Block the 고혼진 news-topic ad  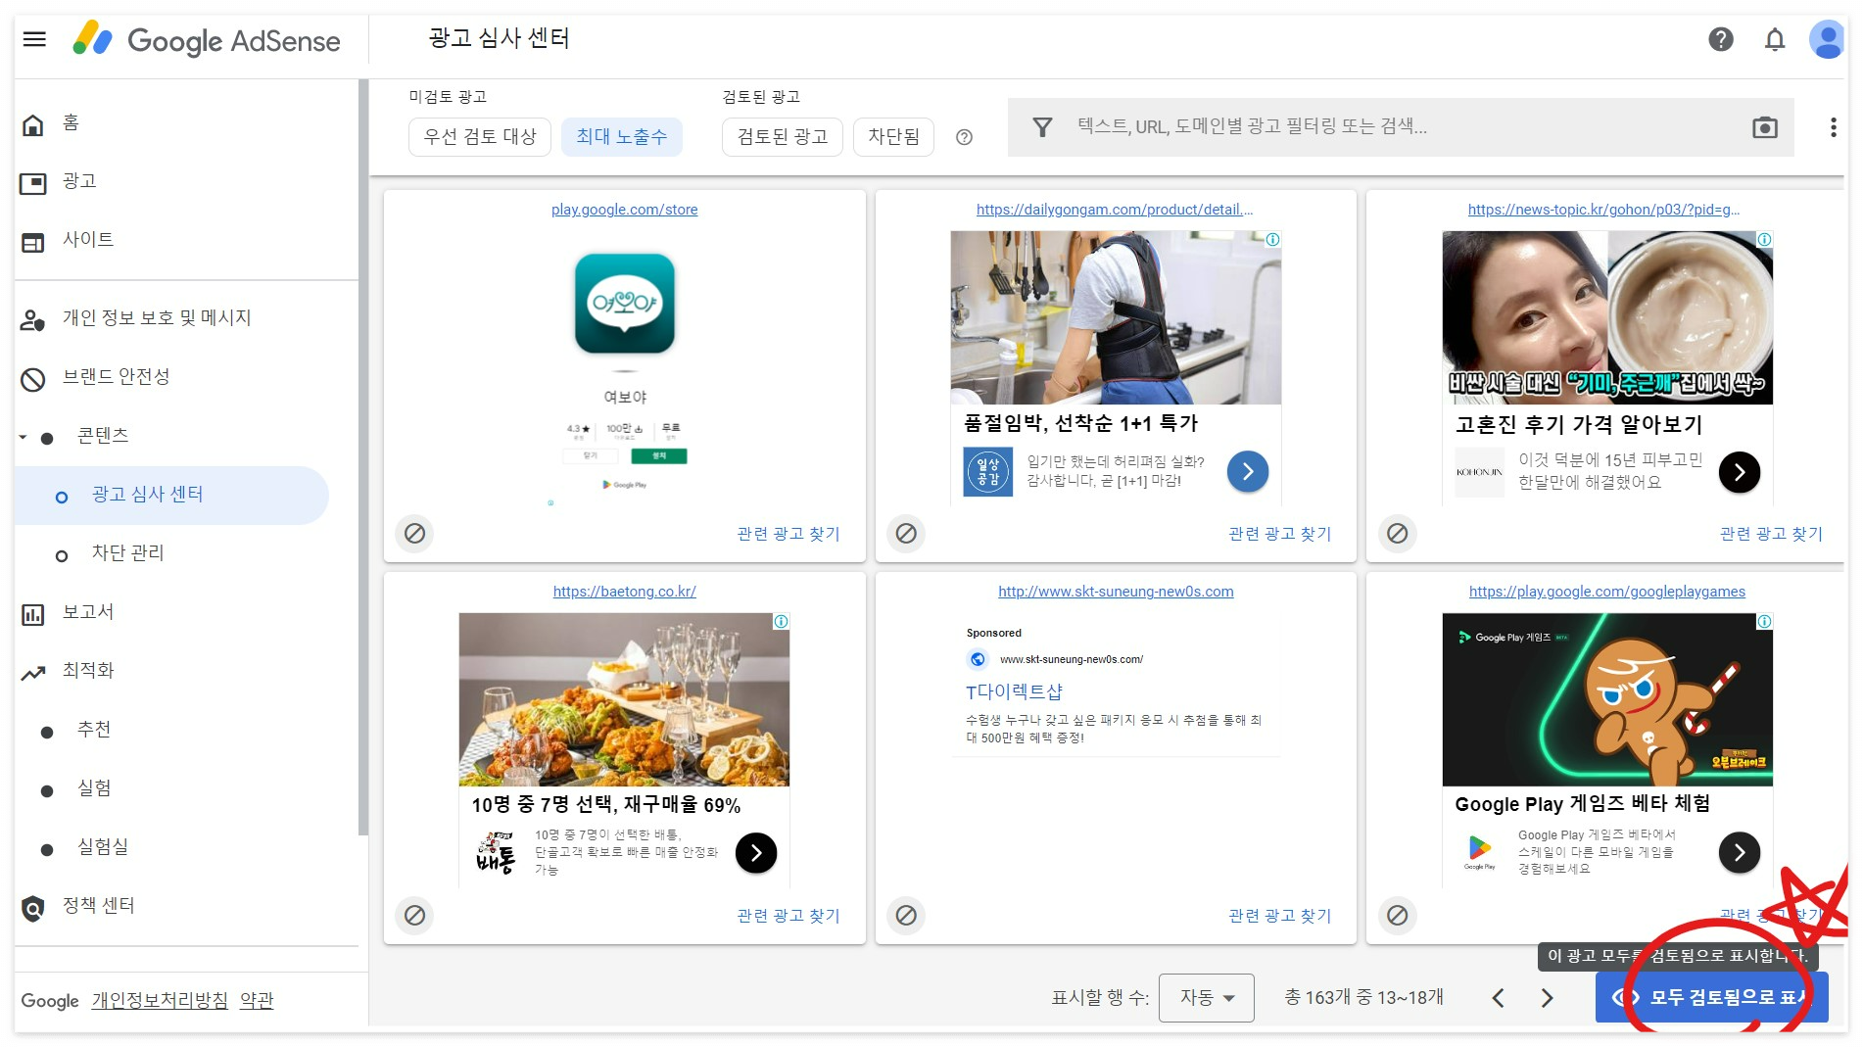(x=1397, y=533)
